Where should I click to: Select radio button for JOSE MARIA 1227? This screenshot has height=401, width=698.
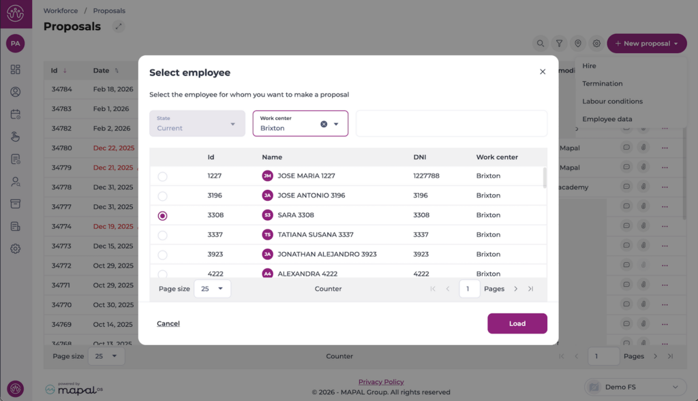tap(162, 176)
